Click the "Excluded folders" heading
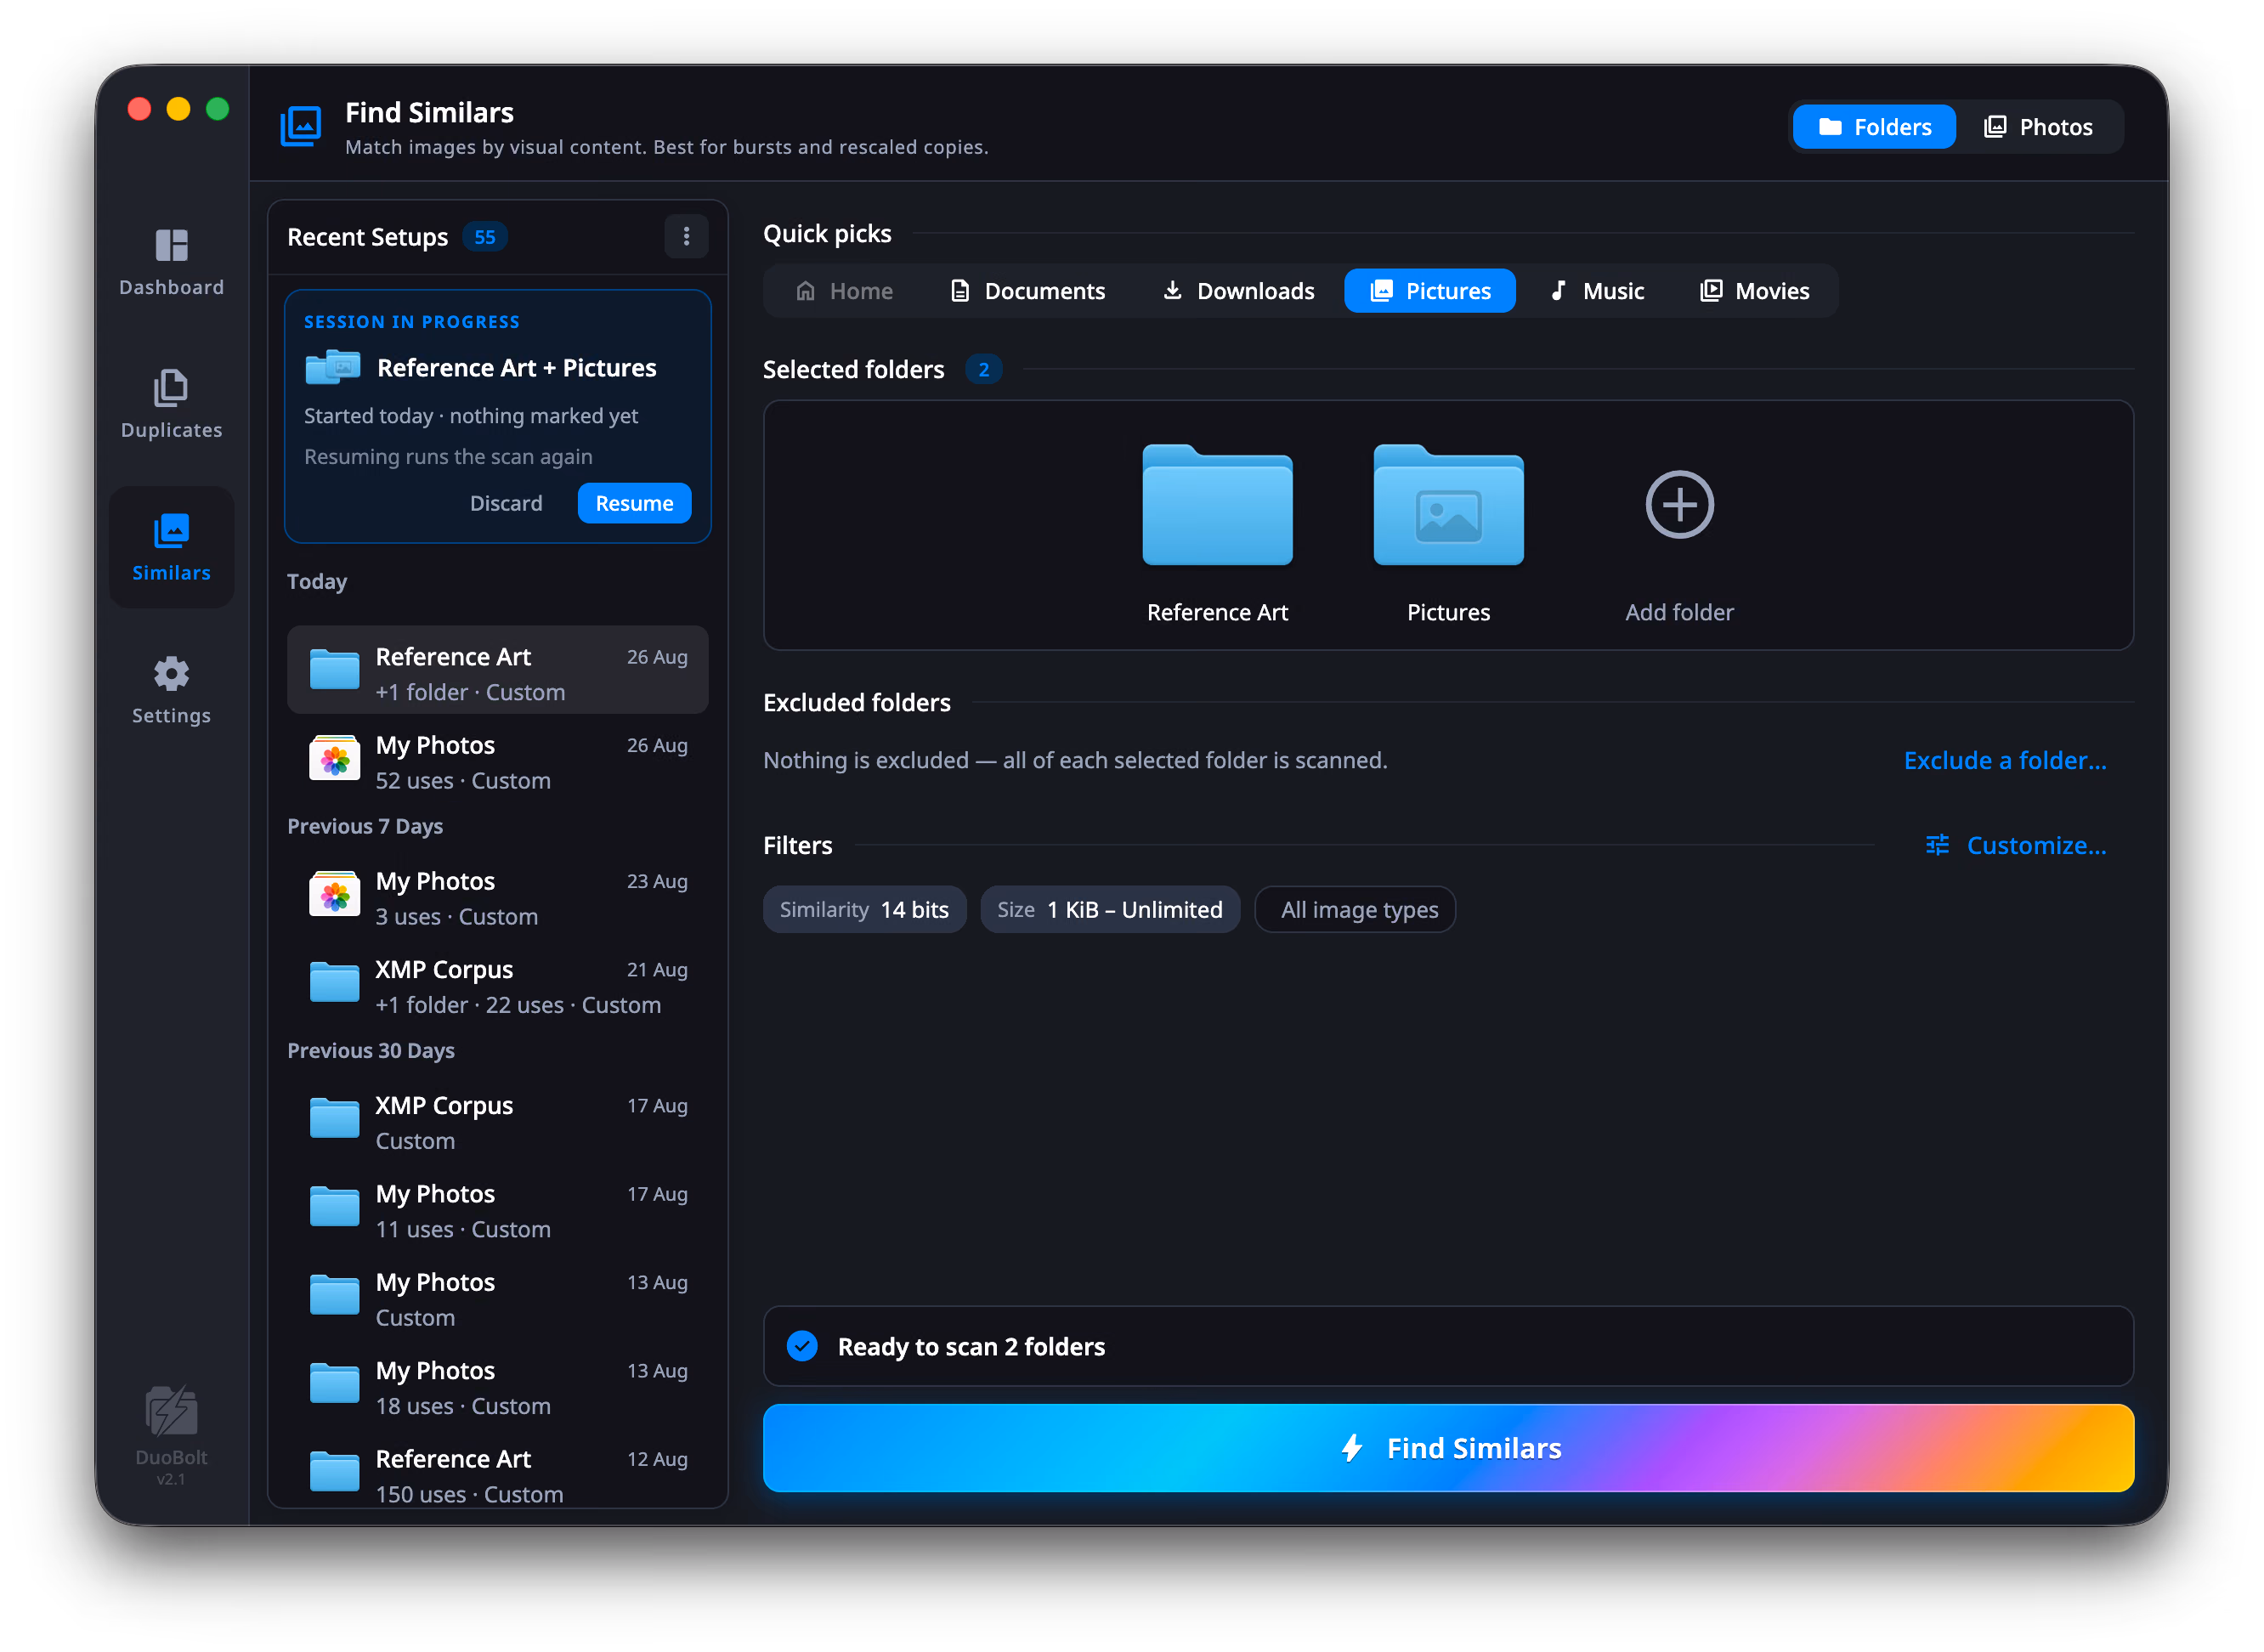This screenshot has height=1652, width=2264. point(857,703)
